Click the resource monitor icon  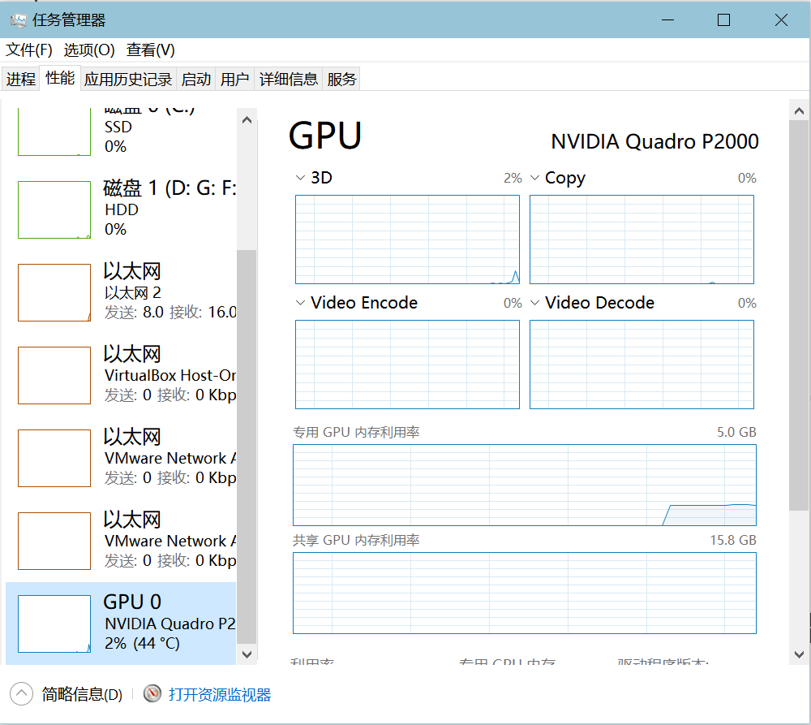pos(152,694)
